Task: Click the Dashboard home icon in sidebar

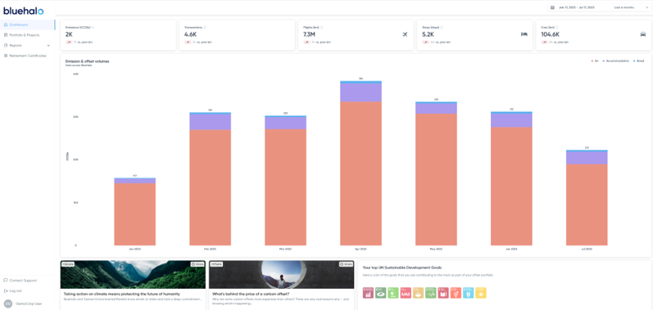Action: pyautogui.click(x=6, y=25)
